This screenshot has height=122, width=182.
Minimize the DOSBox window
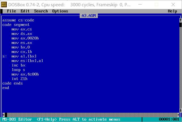(x=140, y=5)
